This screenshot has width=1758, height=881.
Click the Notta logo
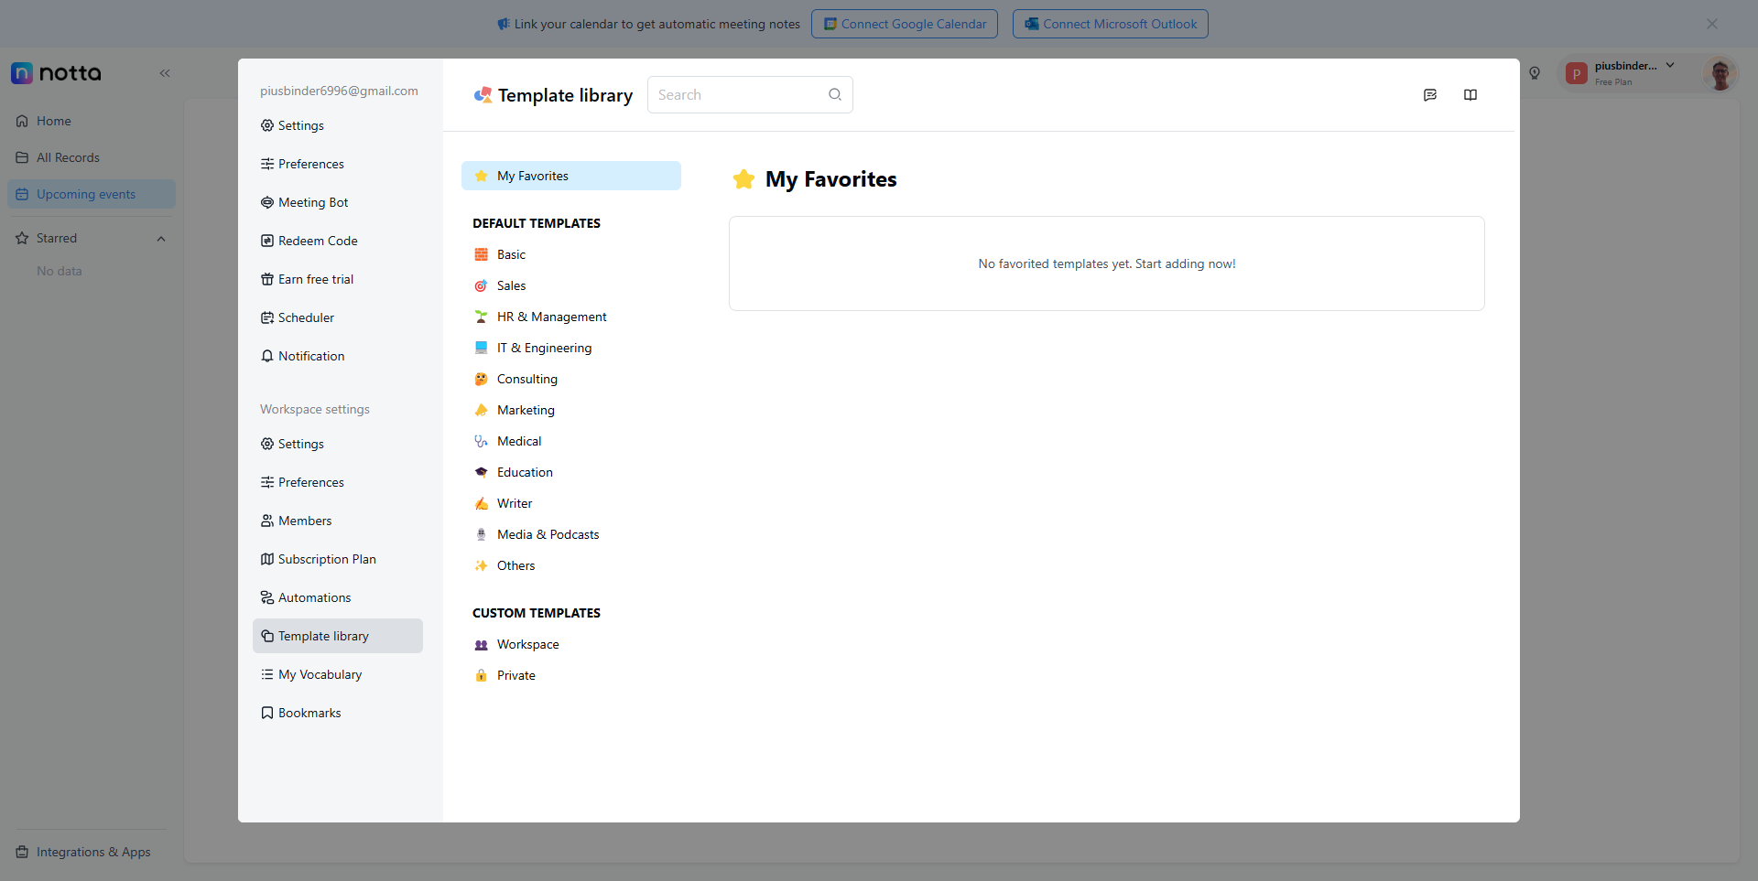(x=57, y=73)
